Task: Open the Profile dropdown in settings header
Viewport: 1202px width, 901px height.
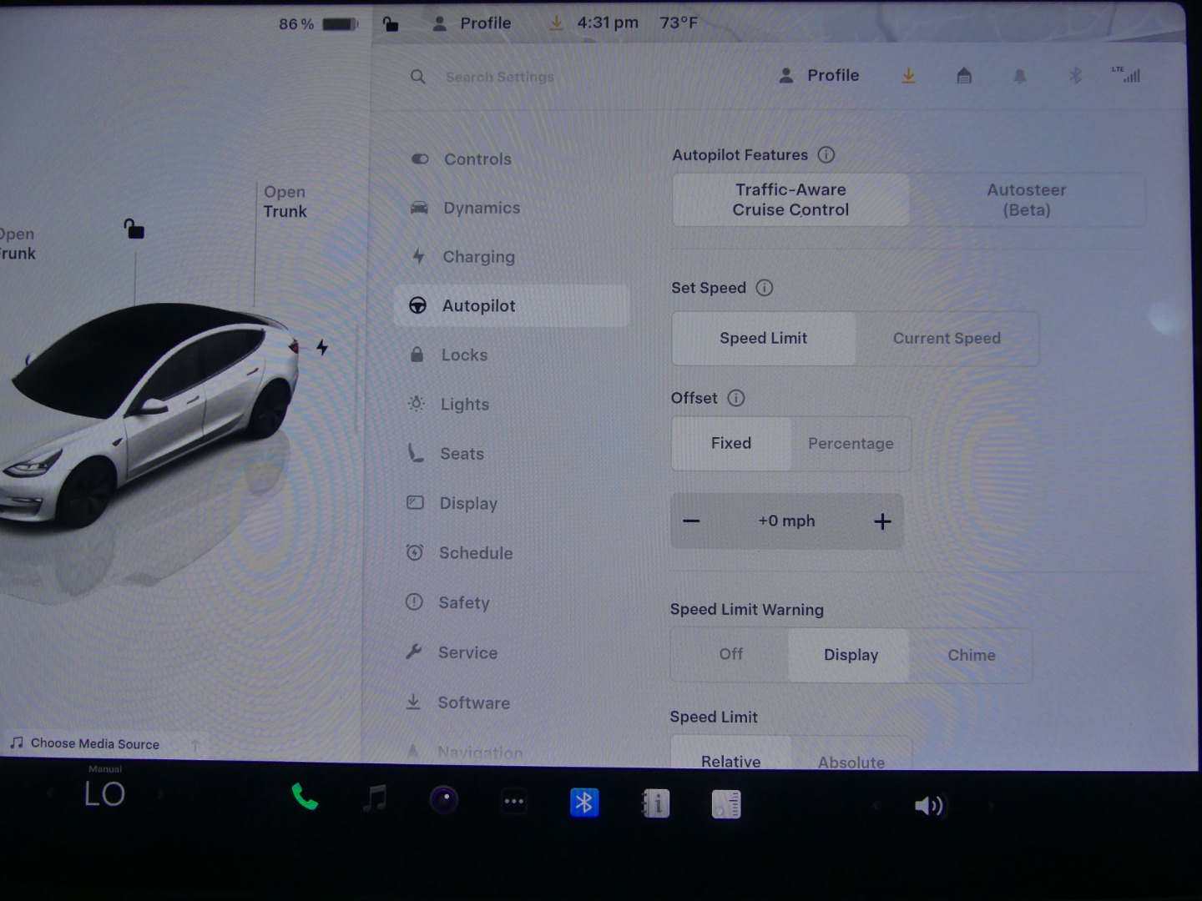Action: (821, 76)
